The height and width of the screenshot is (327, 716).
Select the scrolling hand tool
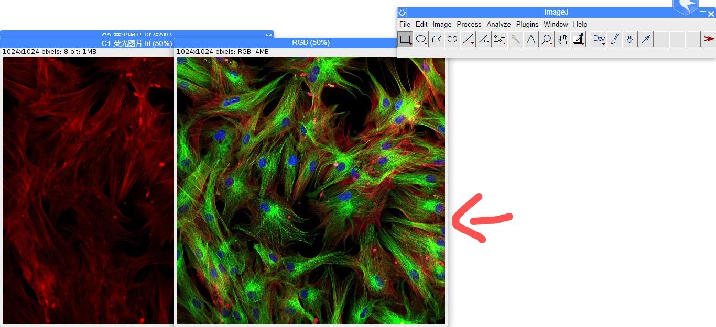(562, 39)
